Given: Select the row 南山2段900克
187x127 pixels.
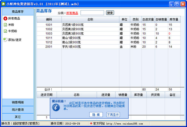Looking at the screenshot, I should click(108, 43).
